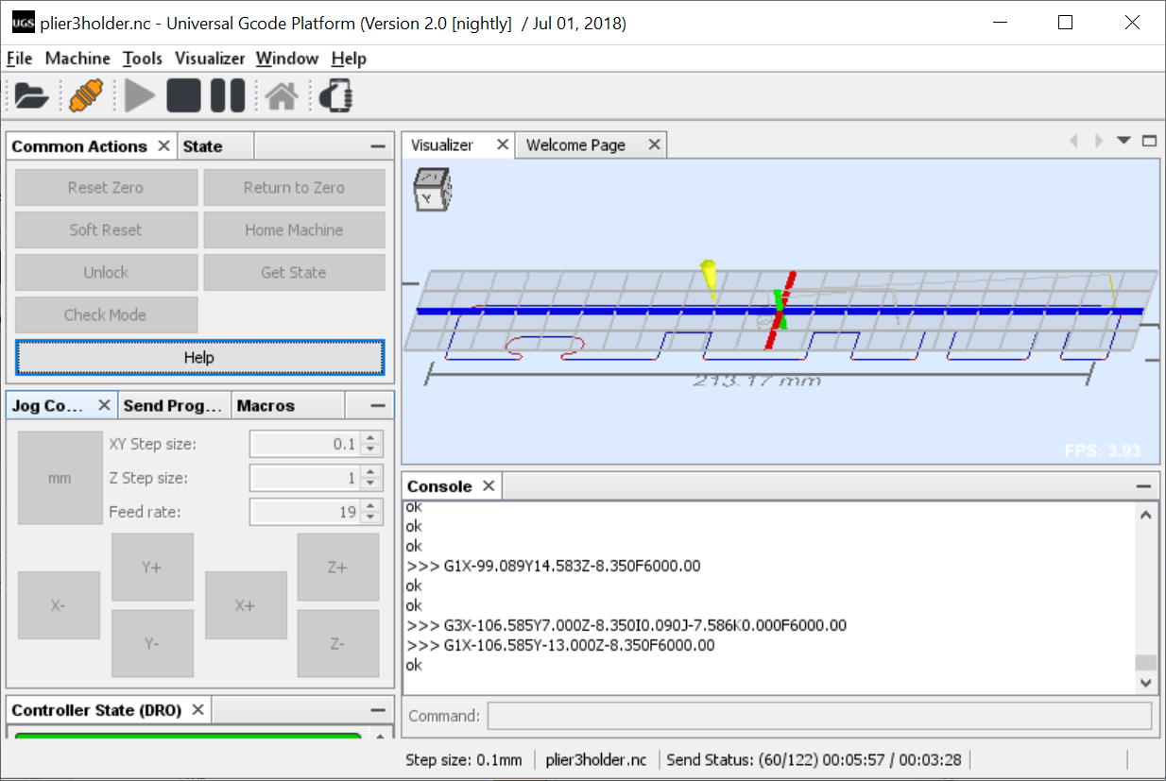Click the Send Status text in status bar
Screen dimensions: 1166x781
(814, 759)
